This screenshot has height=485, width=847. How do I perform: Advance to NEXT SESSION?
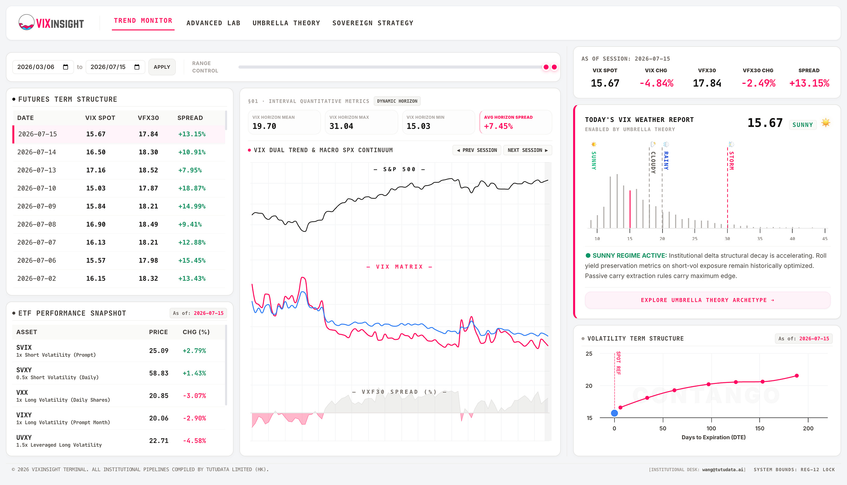(x=528, y=150)
